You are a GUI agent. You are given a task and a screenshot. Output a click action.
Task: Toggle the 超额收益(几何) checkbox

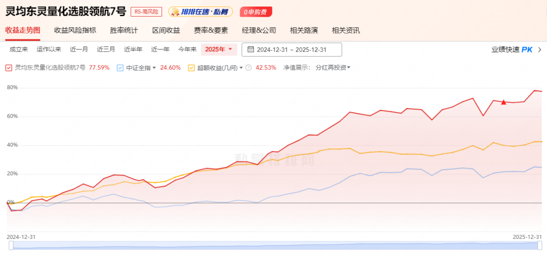pyautogui.click(x=191, y=68)
